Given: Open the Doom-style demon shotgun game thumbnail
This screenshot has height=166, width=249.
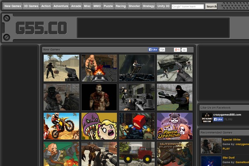Looking at the screenshot, I should (99, 68).
